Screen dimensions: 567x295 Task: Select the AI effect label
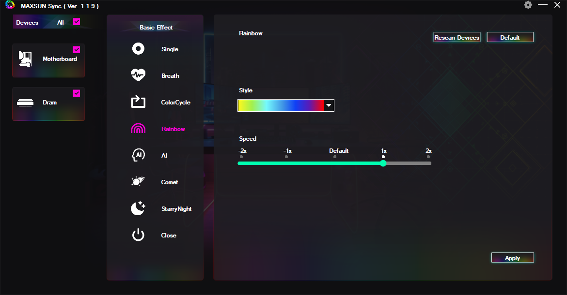coord(164,155)
